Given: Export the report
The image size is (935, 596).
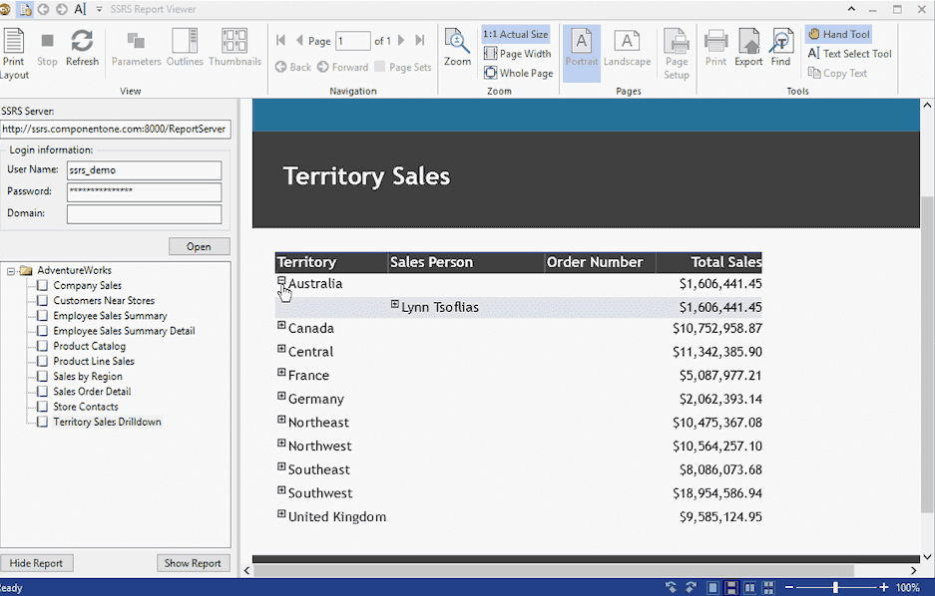Looking at the screenshot, I should click(x=748, y=48).
